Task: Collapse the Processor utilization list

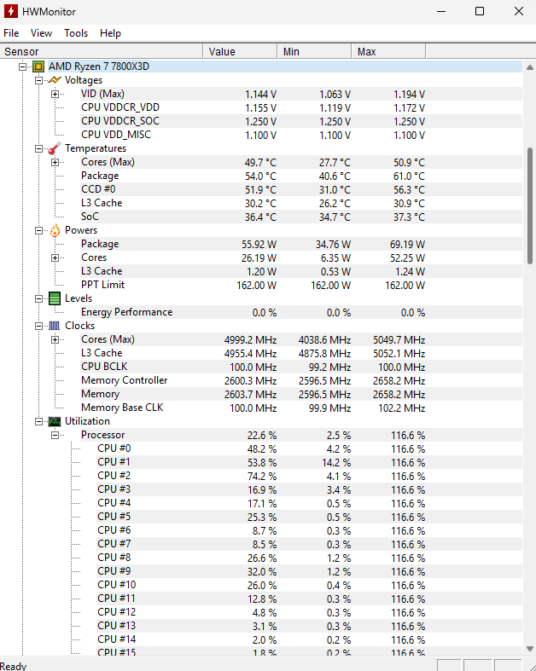Action: 55,435
